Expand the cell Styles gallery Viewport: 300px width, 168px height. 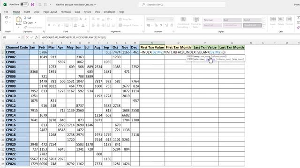(264, 27)
